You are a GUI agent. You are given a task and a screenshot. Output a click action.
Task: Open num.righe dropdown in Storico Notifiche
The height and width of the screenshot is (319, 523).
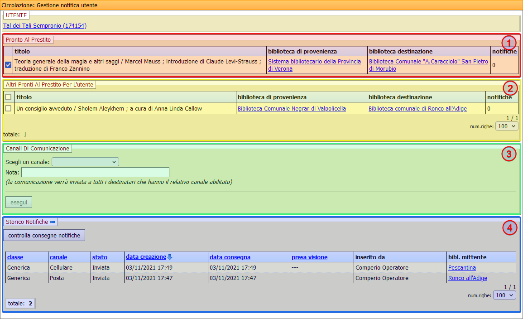505,295
